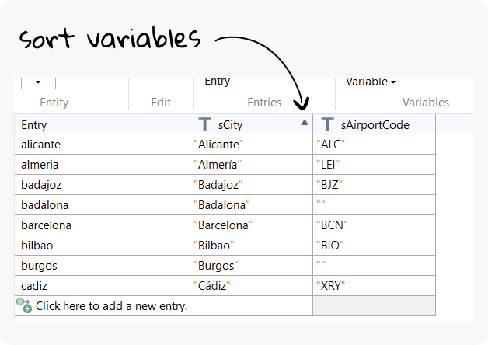Click the empty airport code for badalona
The image size is (488, 345).
coord(374,205)
